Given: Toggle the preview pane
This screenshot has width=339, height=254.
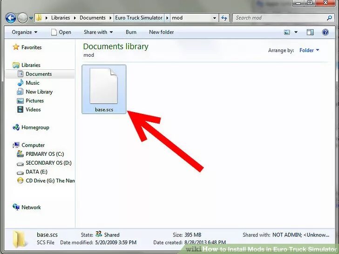Looking at the screenshot, I should pyautogui.click(x=310, y=33).
